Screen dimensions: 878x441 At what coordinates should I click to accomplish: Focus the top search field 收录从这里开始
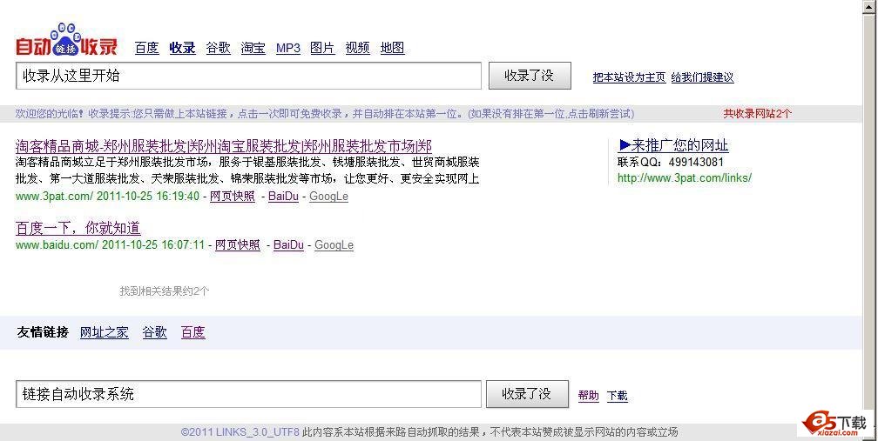[248, 76]
